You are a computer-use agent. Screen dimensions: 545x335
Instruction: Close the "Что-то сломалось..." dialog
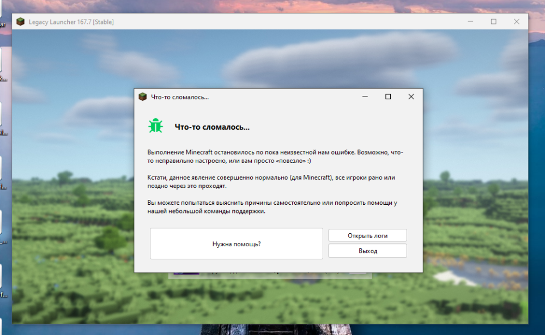click(x=411, y=96)
